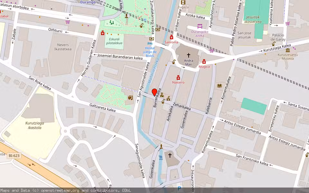Viewport: 309px width, 193px height.
Task: Click the town hall building icon on Barrenkalea
Action: [x=168, y=99]
